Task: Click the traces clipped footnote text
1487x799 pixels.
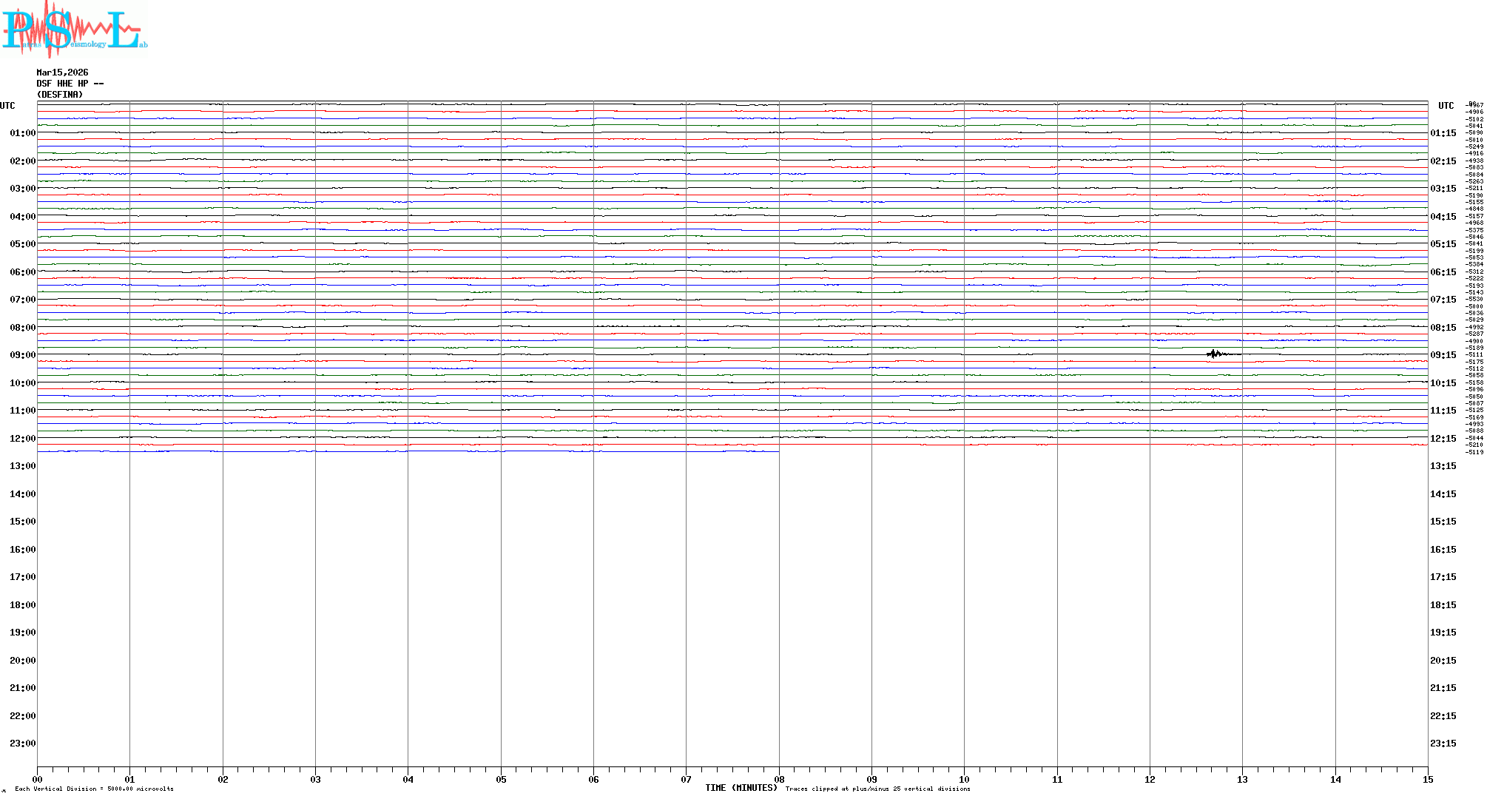Action: point(877,789)
